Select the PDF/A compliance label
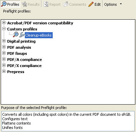This screenshot has height=132, width=136. pos(24,60)
